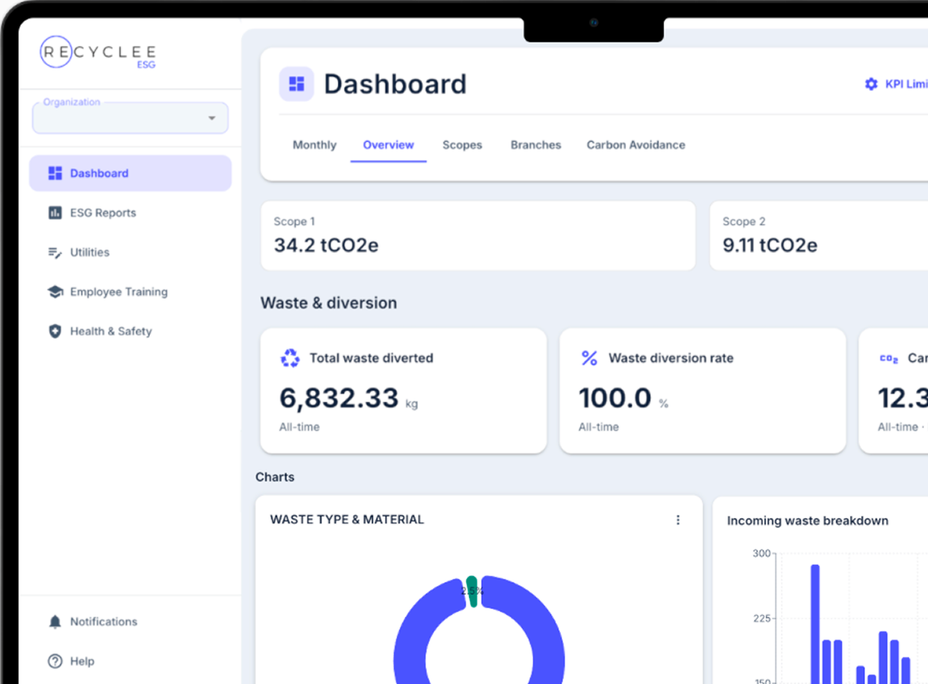Click the Help question mark icon

pos(55,661)
